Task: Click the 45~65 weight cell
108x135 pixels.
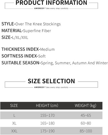Action: [86, 115]
